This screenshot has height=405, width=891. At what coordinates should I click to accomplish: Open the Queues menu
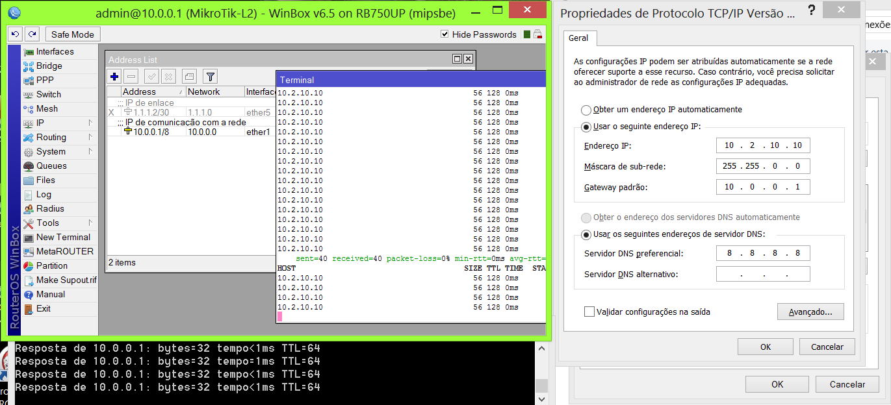51,166
